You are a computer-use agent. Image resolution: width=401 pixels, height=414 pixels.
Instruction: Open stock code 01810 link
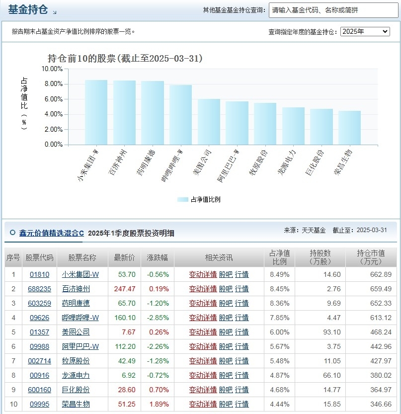(40, 274)
